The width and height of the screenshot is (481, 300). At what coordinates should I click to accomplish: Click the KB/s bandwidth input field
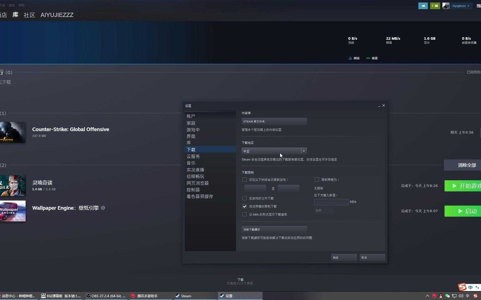coord(331,202)
